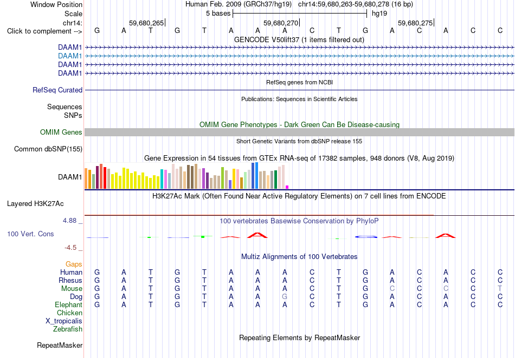Click coordinate label 59,680,265
This screenshot has height=358, width=515.
146,23
